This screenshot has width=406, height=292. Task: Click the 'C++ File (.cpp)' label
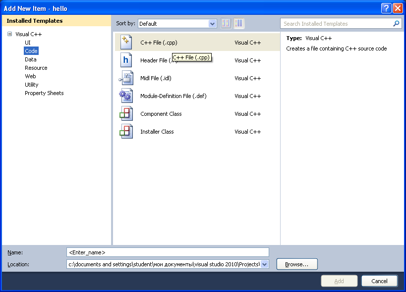coord(159,43)
